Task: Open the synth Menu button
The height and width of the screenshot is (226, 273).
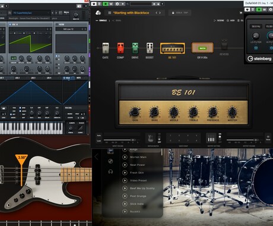Action: (66, 12)
